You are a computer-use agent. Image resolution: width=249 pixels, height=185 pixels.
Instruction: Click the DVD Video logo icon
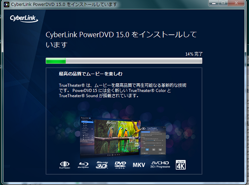pyautogui.click(x=120, y=165)
